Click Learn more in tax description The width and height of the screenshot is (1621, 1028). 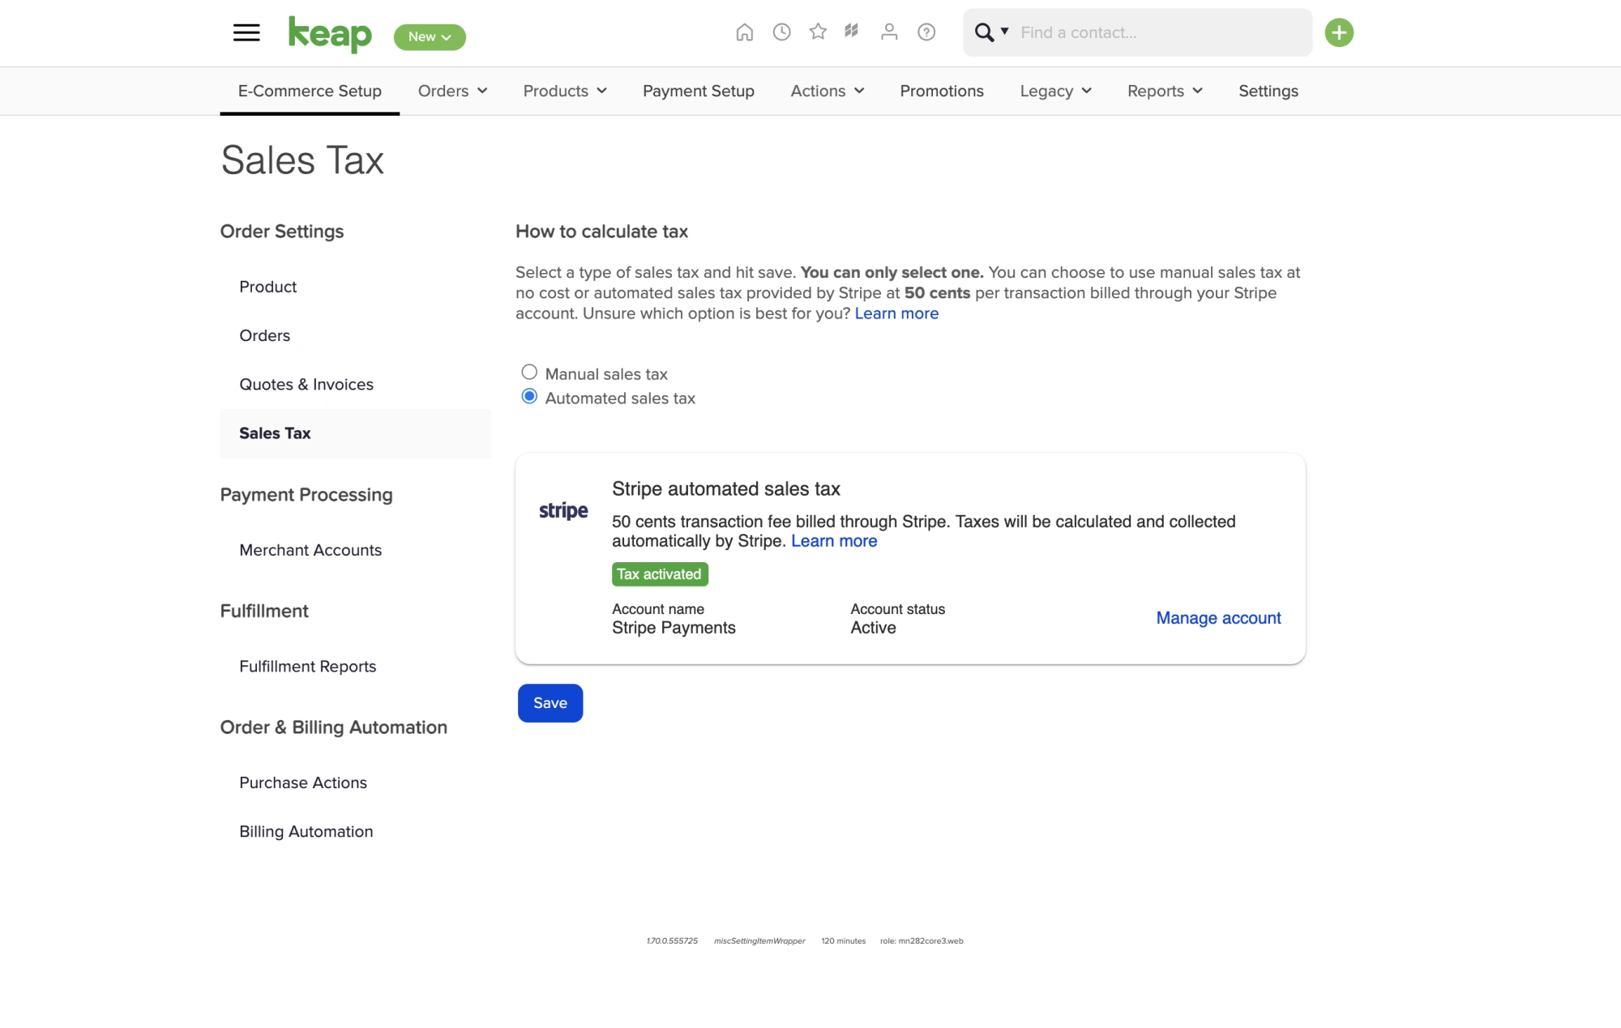[896, 314]
